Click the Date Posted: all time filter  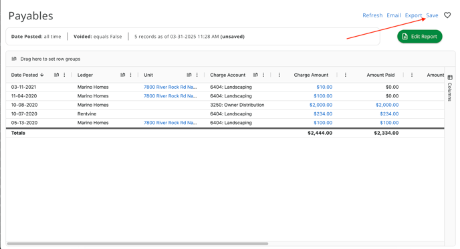coord(36,37)
